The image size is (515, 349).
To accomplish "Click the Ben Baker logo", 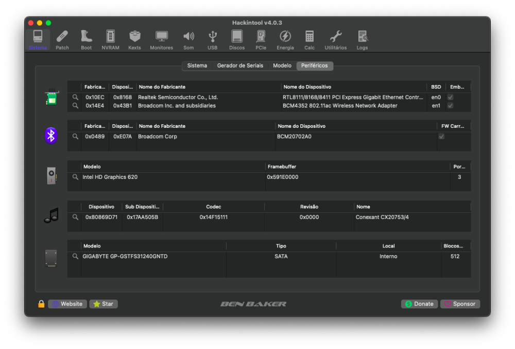I will 253,304.
